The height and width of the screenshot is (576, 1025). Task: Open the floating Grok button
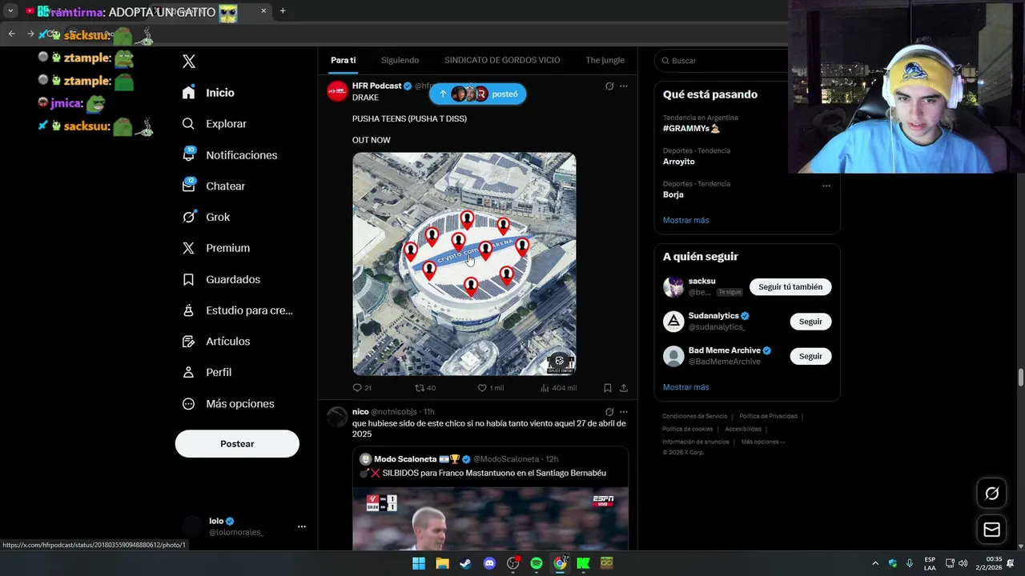[991, 494]
